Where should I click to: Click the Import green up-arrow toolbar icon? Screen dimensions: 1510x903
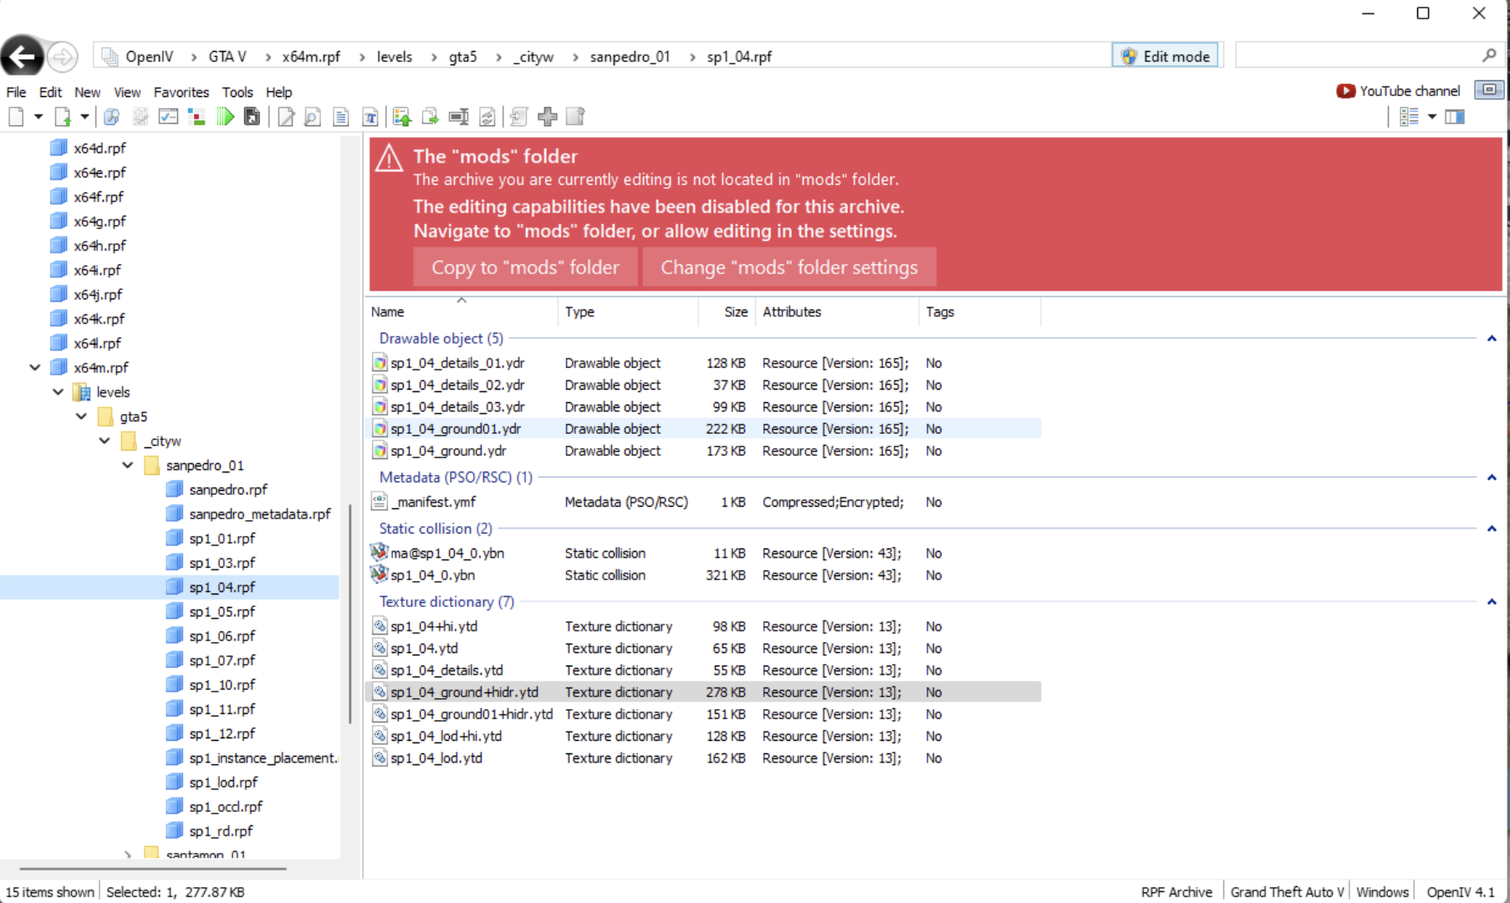[402, 117]
